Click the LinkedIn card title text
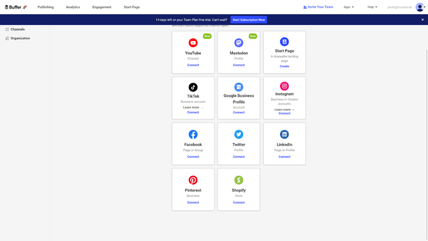The image size is (428, 241). point(284,145)
